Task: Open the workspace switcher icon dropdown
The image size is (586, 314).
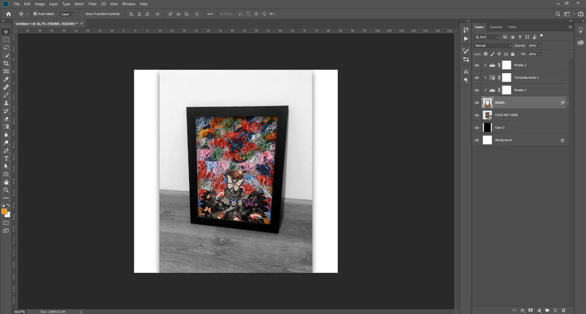Action: coord(567,14)
